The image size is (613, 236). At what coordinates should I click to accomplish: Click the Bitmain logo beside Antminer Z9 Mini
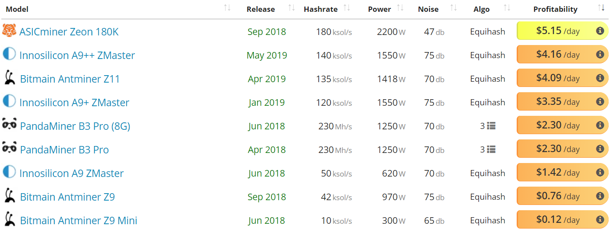(9, 219)
